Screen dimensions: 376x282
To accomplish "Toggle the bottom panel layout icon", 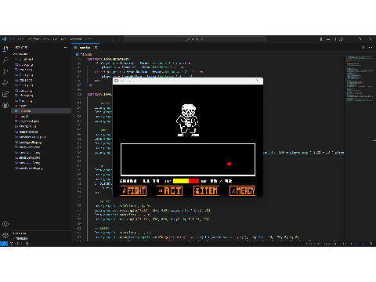I will coord(327,39).
